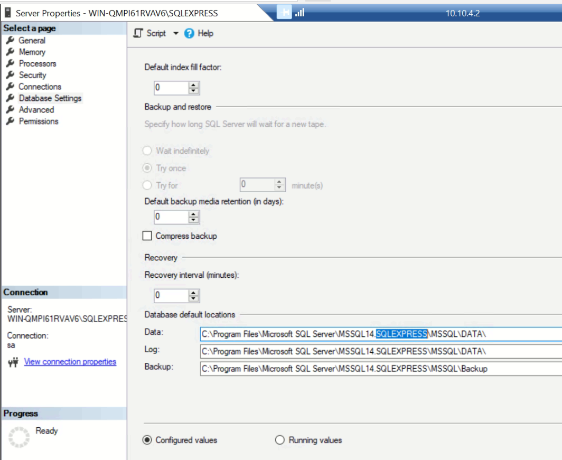Decrease the Recovery interval minutes
This screenshot has height=460, width=562.
coord(193,299)
